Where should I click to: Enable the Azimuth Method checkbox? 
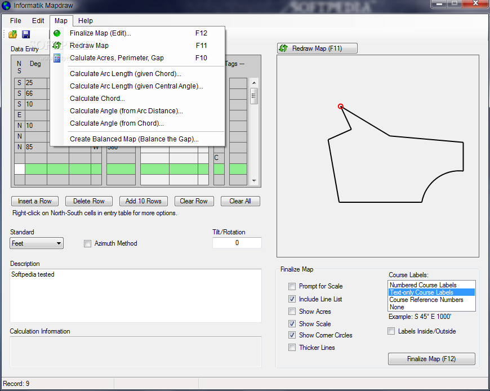pyautogui.click(x=88, y=243)
